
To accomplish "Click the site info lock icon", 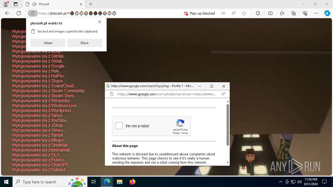I will (33, 13).
